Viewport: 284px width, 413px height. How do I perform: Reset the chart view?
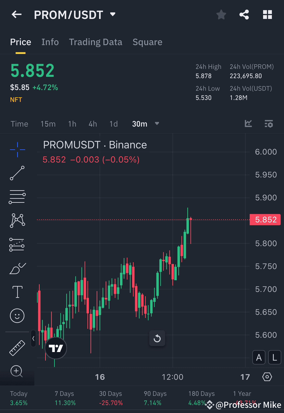point(157,338)
